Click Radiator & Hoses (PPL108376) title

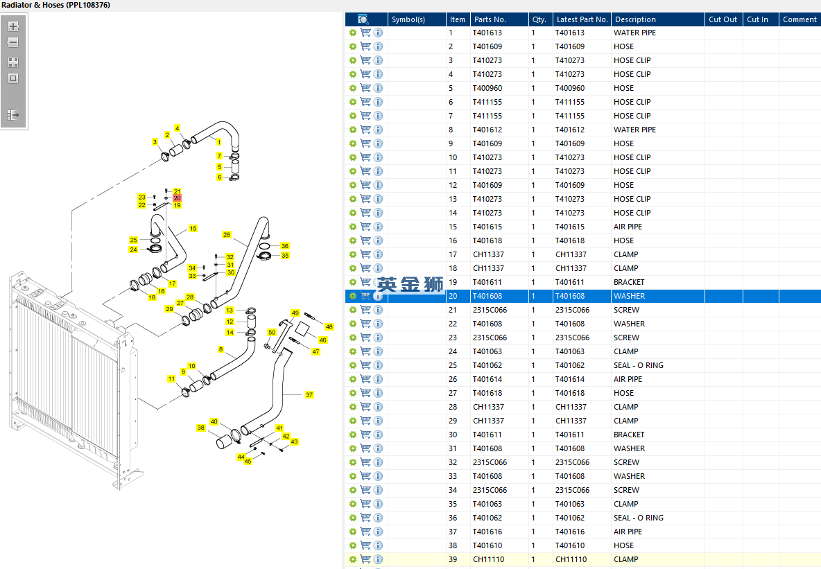tap(56, 6)
